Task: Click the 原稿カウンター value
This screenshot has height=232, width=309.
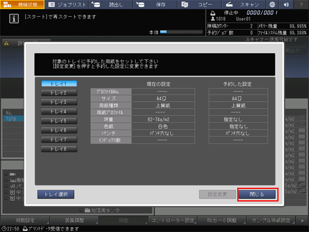Action: tap(251, 26)
